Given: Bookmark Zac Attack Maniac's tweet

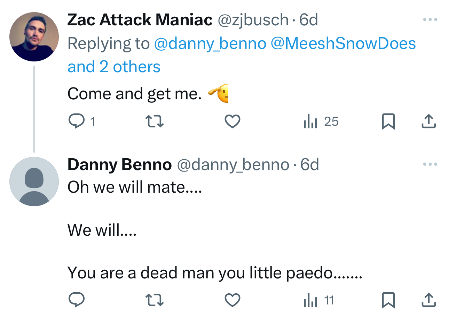Looking at the screenshot, I should [388, 121].
